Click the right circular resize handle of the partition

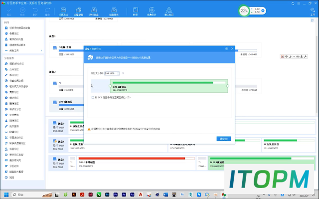pyautogui.click(x=228, y=86)
